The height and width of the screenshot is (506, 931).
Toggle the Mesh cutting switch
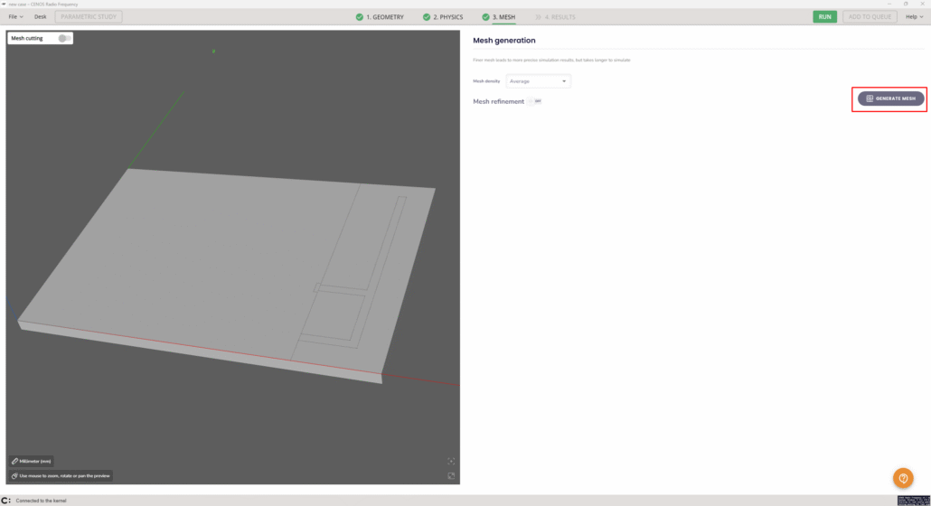pyautogui.click(x=64, y=38)
